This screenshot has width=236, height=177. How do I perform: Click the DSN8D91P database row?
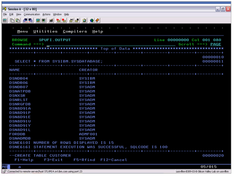[52, 113]
